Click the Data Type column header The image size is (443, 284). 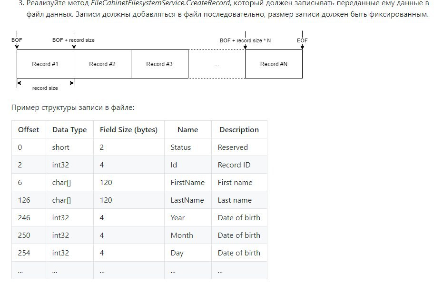[x=69, y=130]
